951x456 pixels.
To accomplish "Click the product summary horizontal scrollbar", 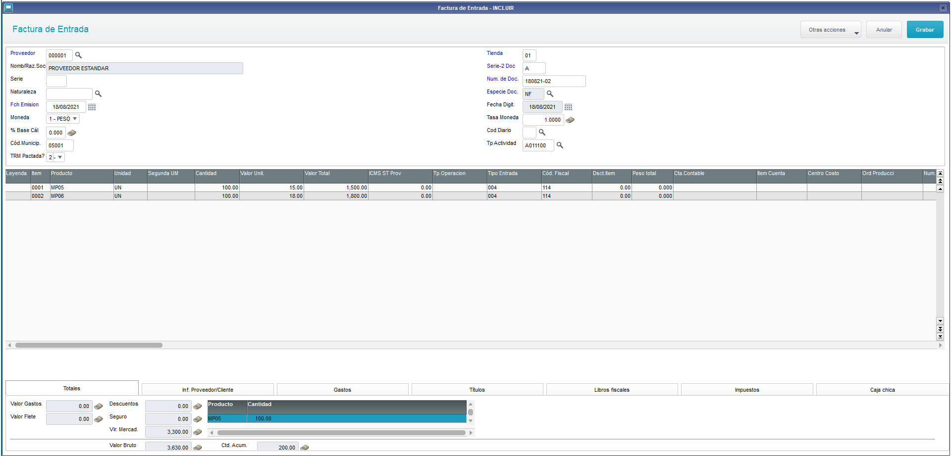I will pyautogui.click(x=341, y=433).
